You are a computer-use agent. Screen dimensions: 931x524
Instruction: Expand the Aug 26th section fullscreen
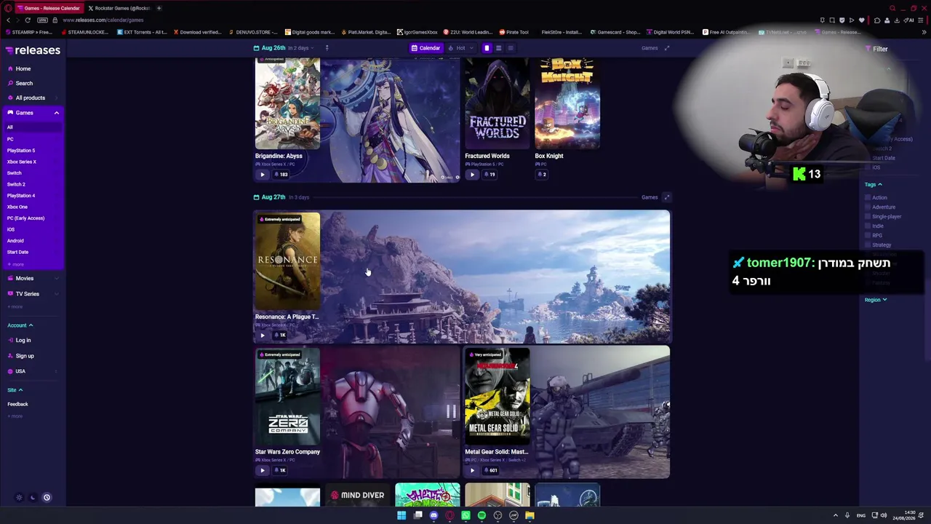tap(666, 48)
